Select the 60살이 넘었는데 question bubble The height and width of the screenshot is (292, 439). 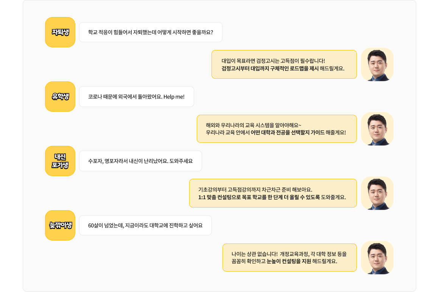click(x=145, y=225)
